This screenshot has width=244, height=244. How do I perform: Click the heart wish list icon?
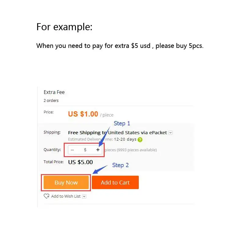pyautogui.click(x=47, y=196)
